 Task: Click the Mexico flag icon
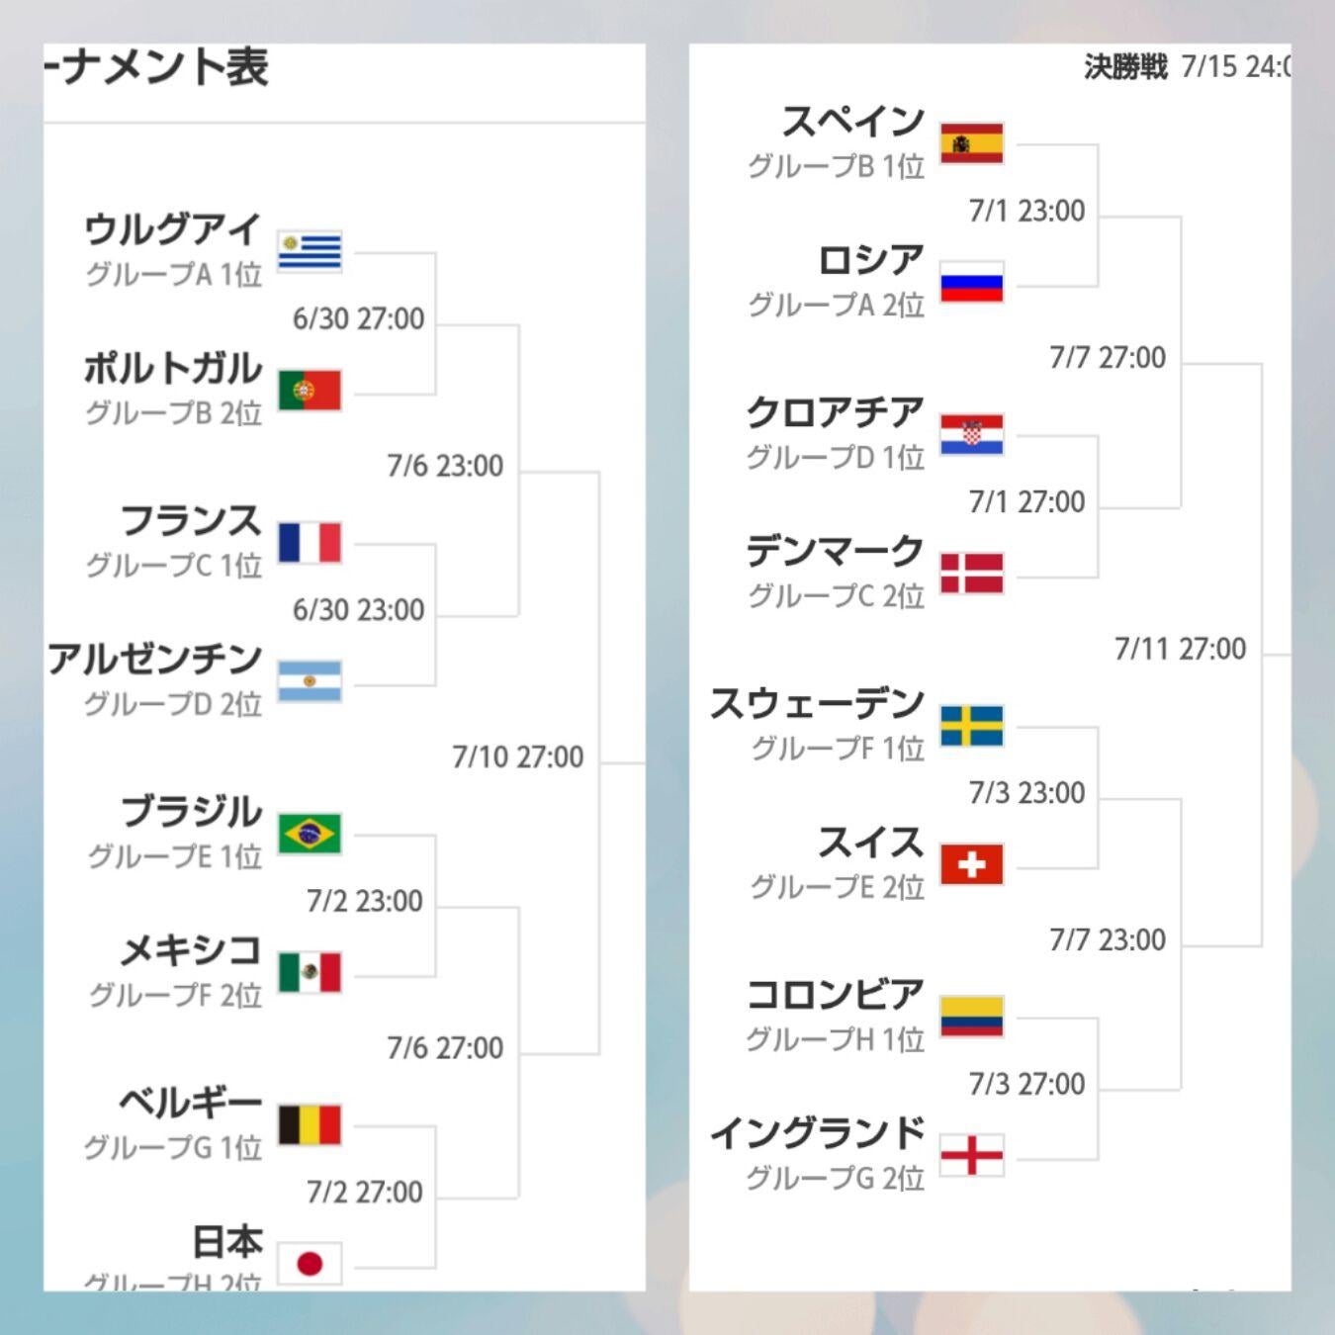(310, 973)
